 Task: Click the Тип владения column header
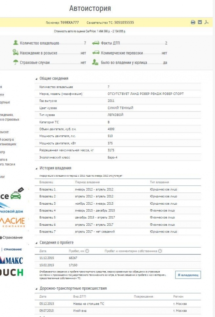click(x=159, y=182)
